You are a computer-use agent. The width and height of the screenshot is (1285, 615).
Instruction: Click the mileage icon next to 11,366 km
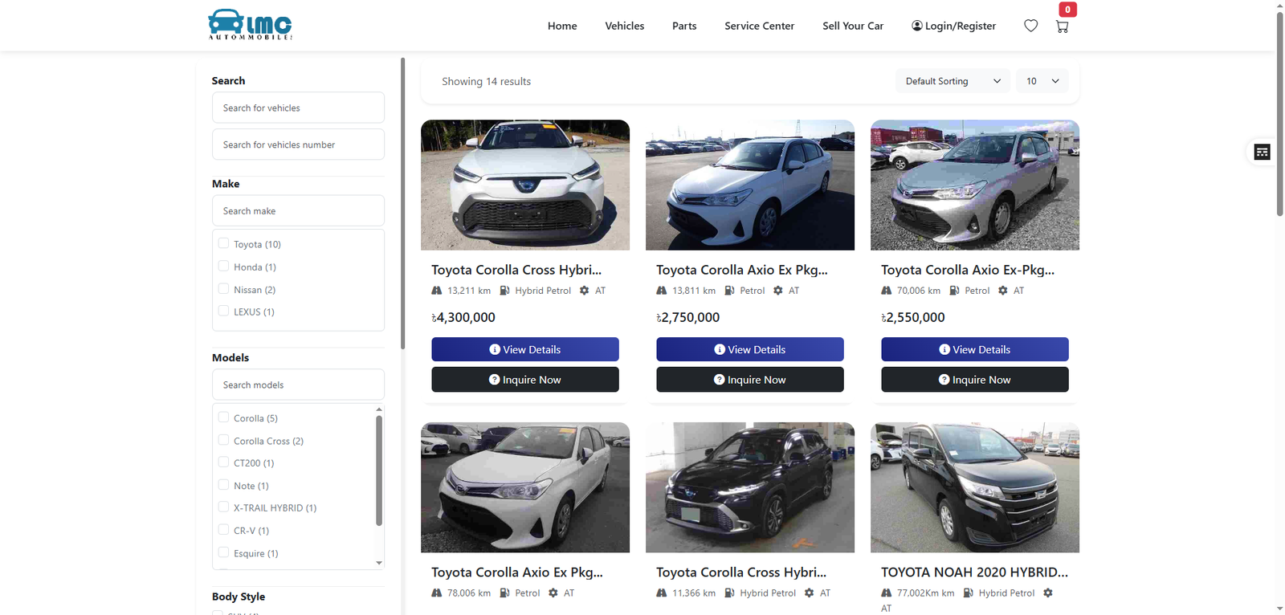point(662,593)
